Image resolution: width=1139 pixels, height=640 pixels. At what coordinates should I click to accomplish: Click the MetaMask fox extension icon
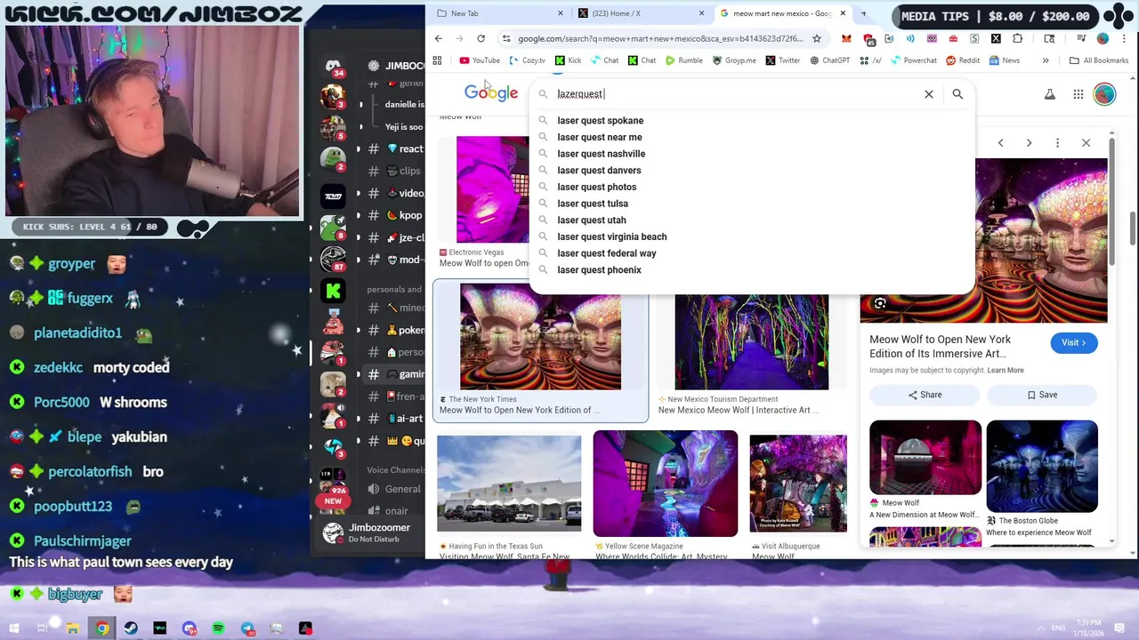[x=846, y=38]
